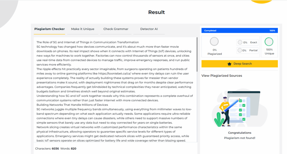Click the Exact match percentage box
Image resolution: width=287 pixels, height=154 pixels.
click(x=247, y=43)
